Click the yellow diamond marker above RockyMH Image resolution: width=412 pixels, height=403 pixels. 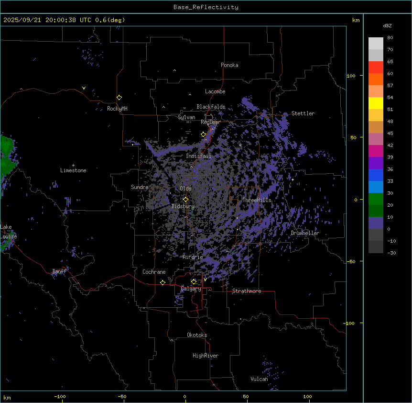tap(119, 97)
